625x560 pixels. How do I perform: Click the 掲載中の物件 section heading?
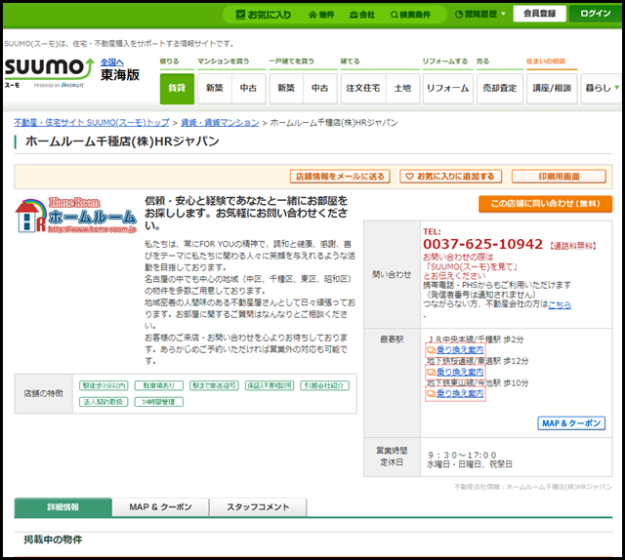click(x=53, y=540)
